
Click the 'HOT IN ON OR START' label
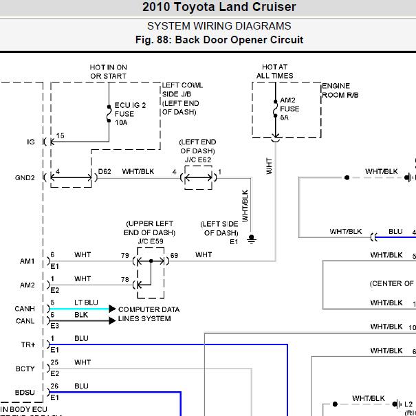(108, 72)
